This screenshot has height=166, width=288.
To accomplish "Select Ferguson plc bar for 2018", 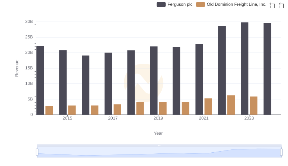I will pos(131,82).
